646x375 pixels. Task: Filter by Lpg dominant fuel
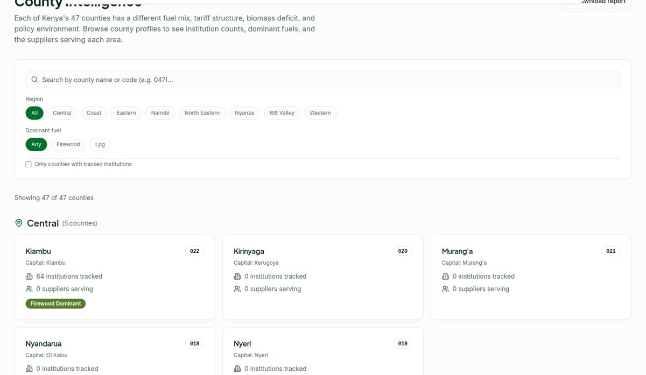pos(100,144)
